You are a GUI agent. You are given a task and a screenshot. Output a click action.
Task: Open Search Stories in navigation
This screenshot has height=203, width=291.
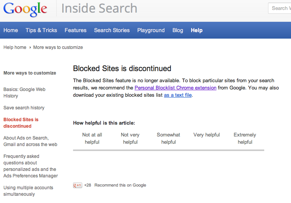[112, 30]
